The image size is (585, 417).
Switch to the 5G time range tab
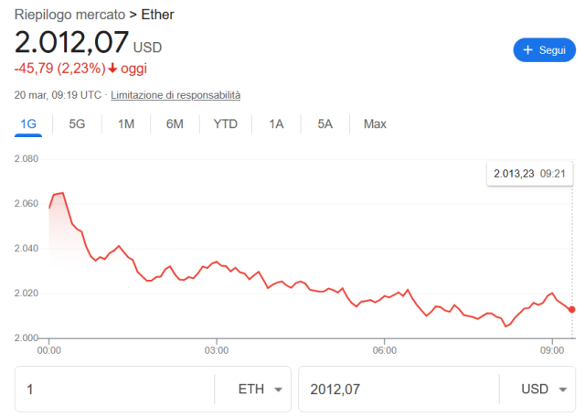click(x=77, y=124)
